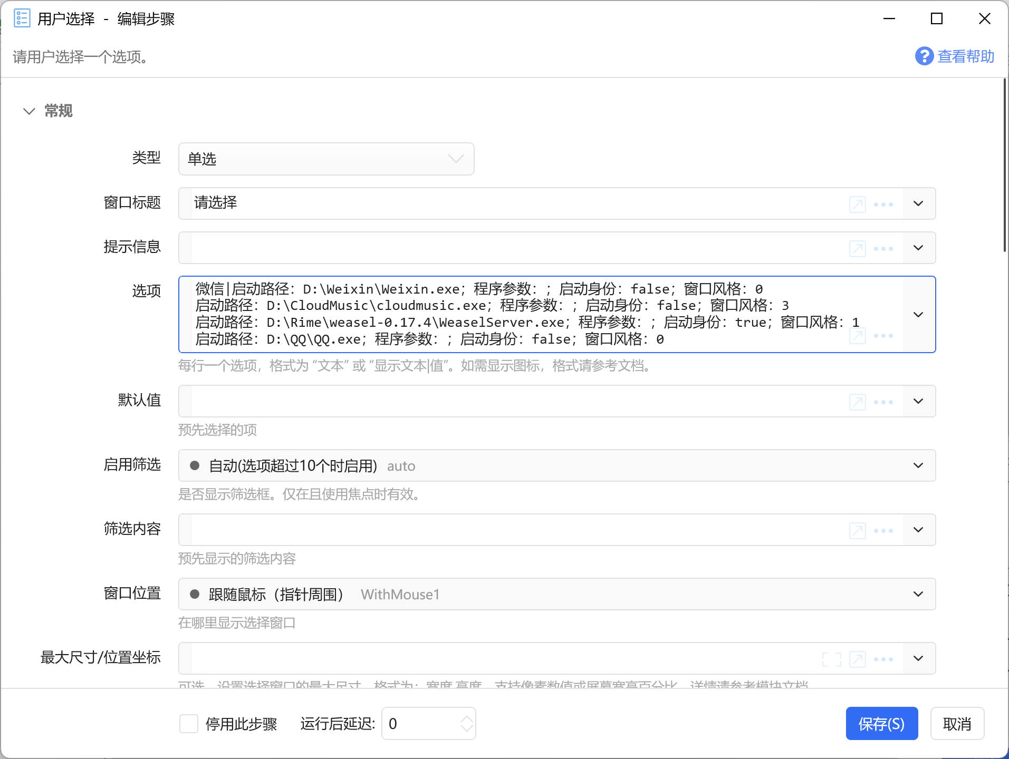Expand the dropdown arrow of 选项 field
The height and width of the screenshot is (759, 1009).
click(x=918, y=315)
